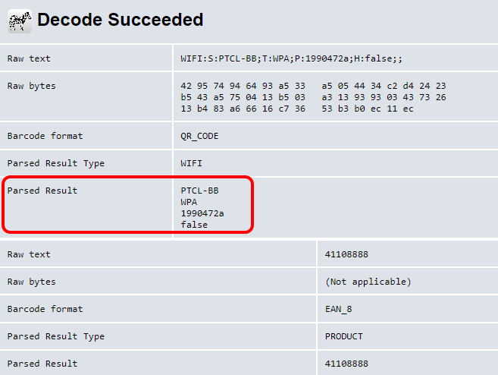
Task: Click the first Parsed Result label
Action: click(42, 191)
